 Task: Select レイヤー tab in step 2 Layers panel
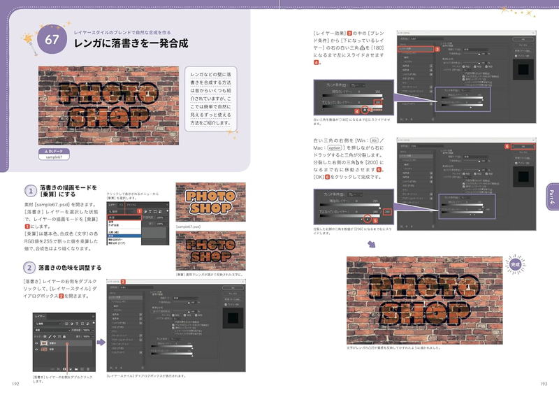pyautogui.click(x=39, y=317)
